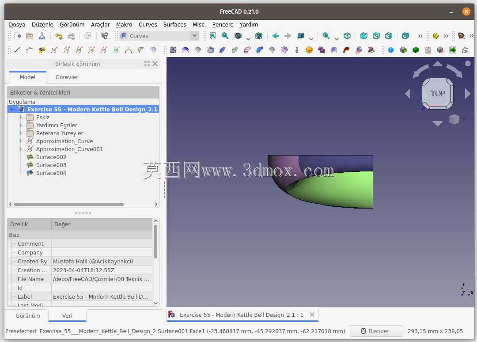
Task: Expand hidden view toolbar items chevron
Action: pyautogui.click(x=420, y=36)
